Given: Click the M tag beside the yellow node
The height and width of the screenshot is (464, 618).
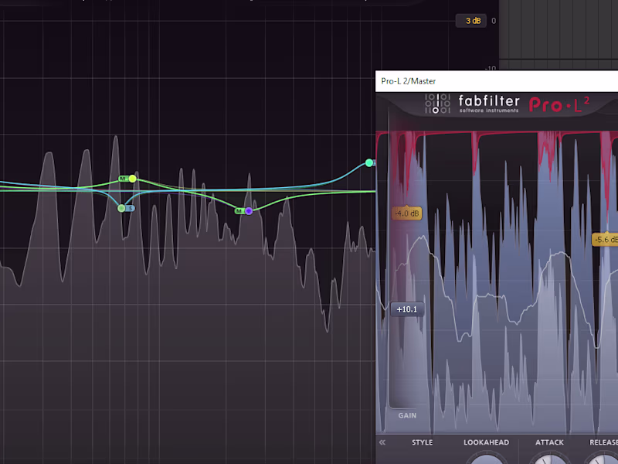Looking at the screenshot, I should [x=124, y=179].
